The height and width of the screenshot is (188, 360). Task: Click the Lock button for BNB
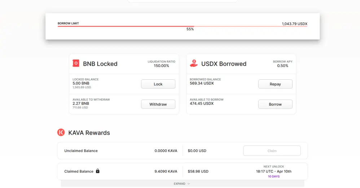pos(158,84)
